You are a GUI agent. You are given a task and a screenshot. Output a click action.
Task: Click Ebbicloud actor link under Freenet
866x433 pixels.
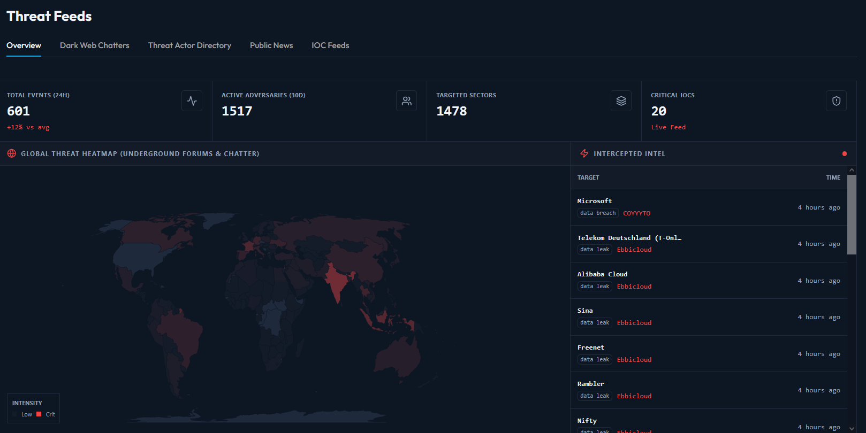point(634,360)
